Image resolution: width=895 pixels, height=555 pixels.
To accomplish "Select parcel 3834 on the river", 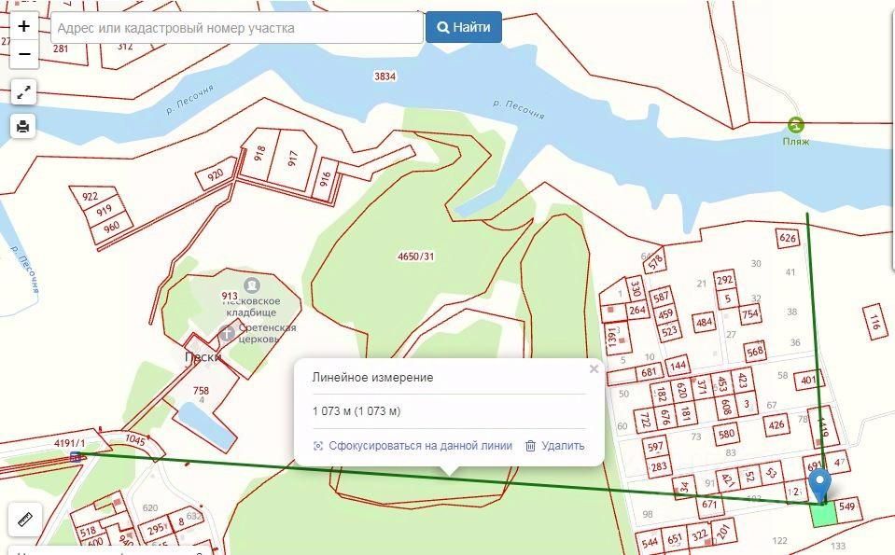I will click(385, 76).
